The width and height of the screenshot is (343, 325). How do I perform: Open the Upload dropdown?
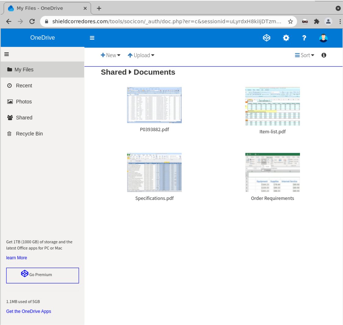click(141, 55)
